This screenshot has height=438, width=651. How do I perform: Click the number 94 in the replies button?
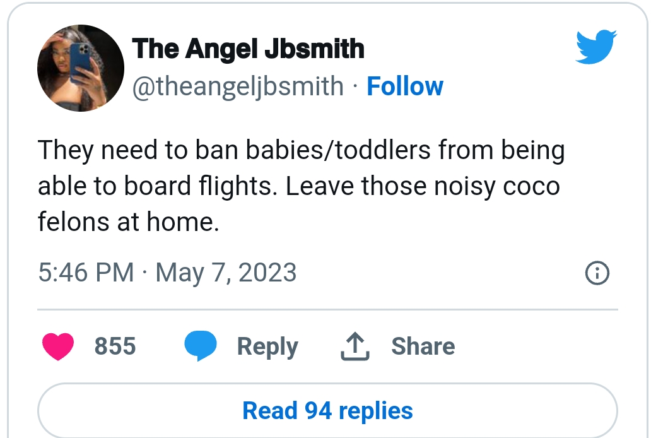click(319, 410)
